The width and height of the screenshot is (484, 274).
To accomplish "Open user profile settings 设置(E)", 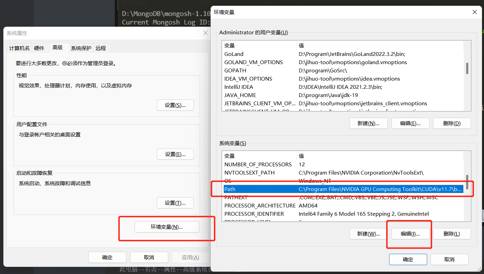I will pos(175,154).
